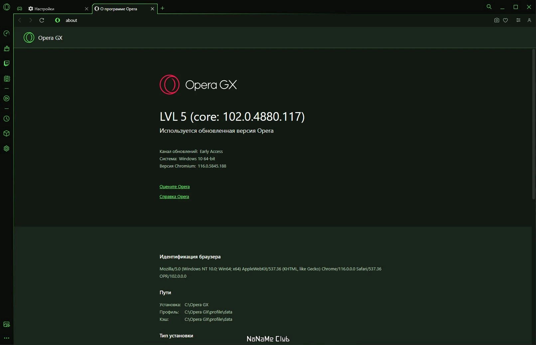Add page to bookmarks with heart icon

[505, 20]
